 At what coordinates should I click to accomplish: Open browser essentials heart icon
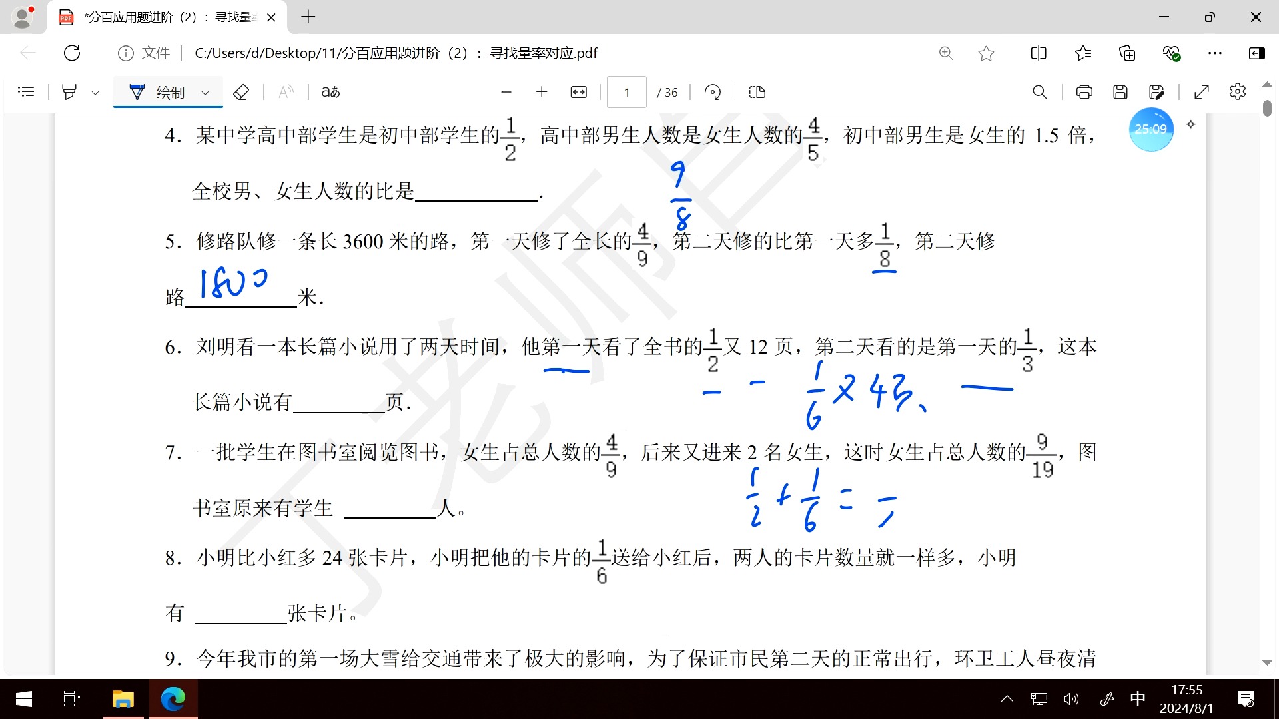click(x=1171, y=53)
